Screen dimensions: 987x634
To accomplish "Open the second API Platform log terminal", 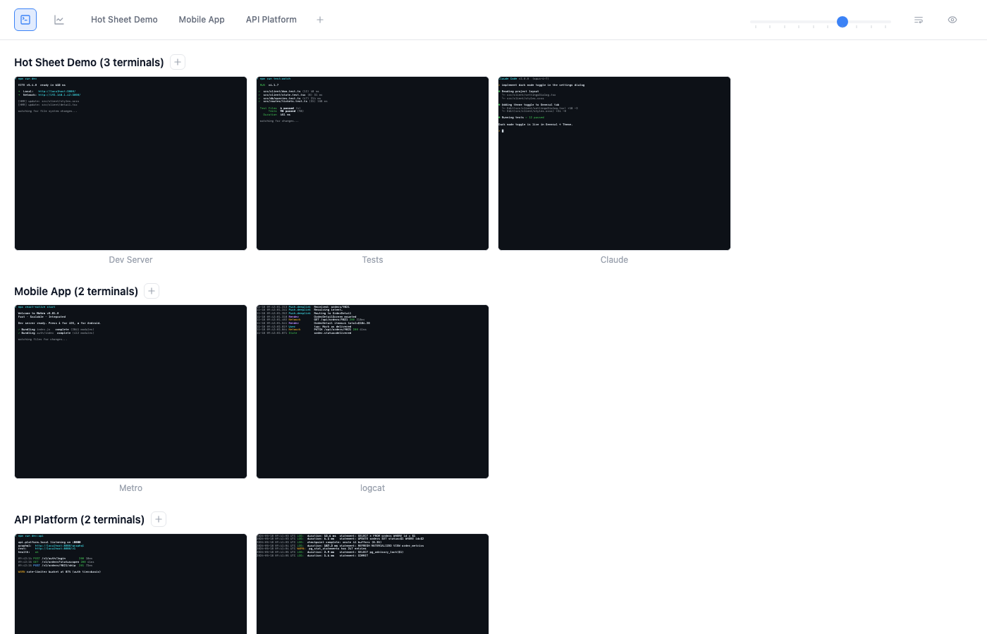I will coord(373,584).
